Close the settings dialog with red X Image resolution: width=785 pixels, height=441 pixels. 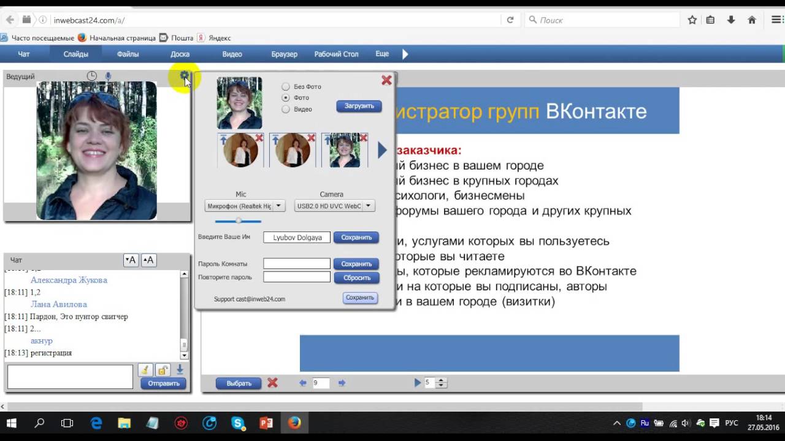pyautogui.click(x=386, y=80)
